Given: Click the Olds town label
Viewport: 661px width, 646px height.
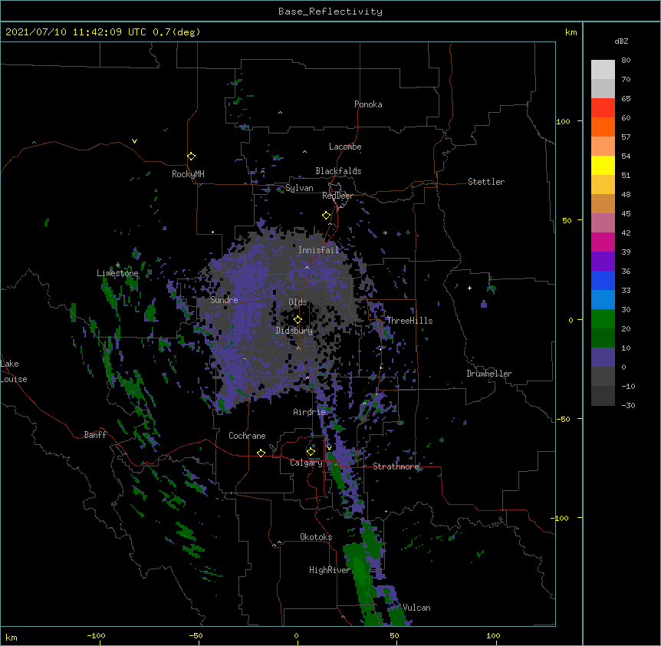Looking at the screenshot, I should [298, 302].
